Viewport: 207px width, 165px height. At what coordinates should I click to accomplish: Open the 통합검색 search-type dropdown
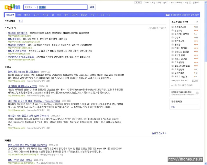pos(30,7)
